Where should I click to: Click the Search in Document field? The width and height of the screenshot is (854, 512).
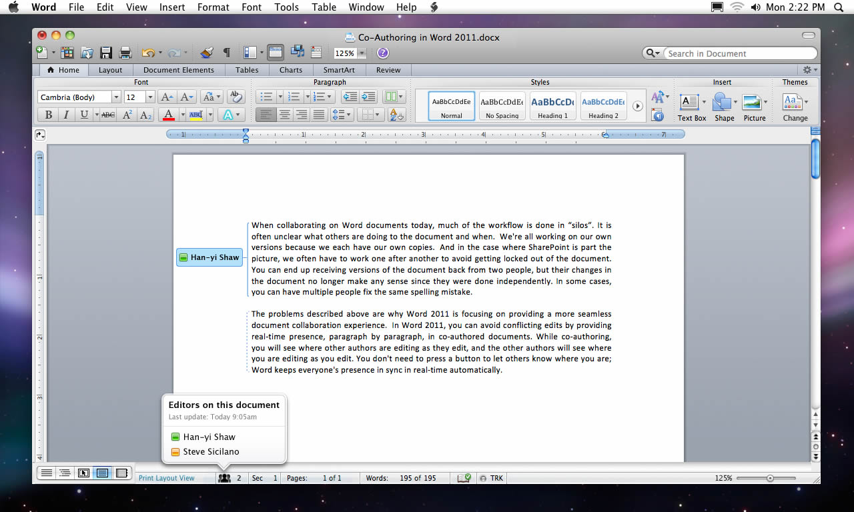(x=739, y=53)
